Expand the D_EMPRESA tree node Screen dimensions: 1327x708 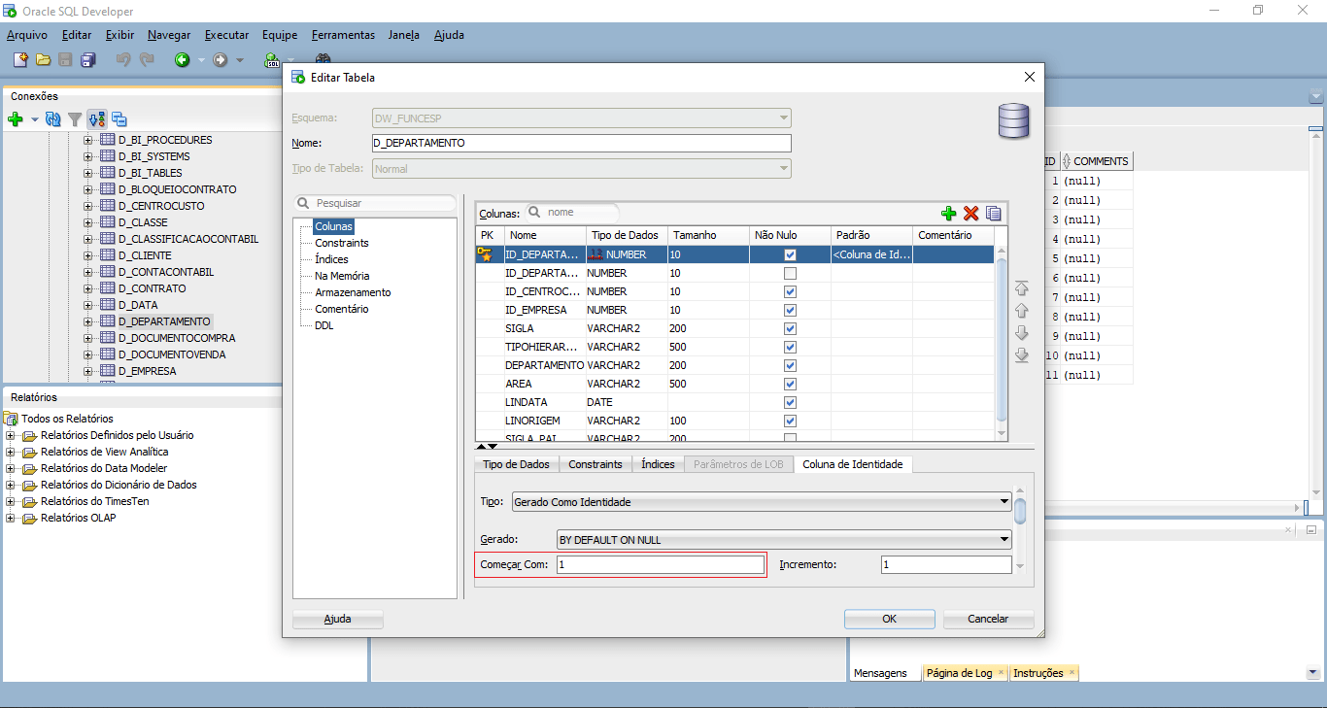tap(88, 371)
